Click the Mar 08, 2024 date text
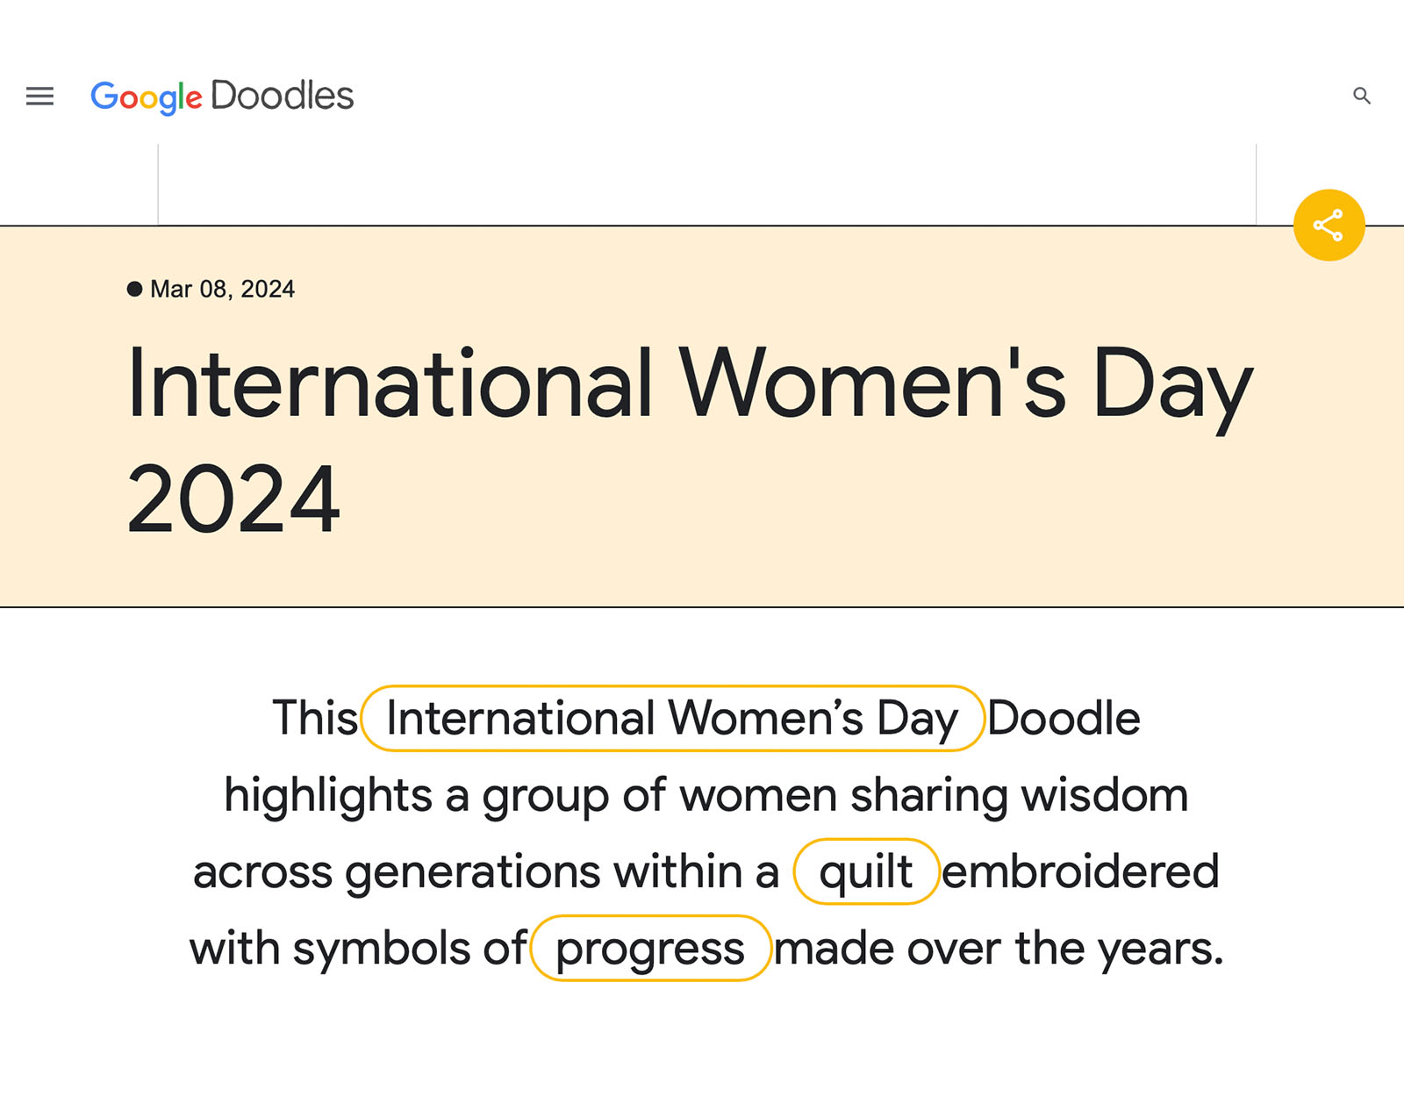 (223, 289)
